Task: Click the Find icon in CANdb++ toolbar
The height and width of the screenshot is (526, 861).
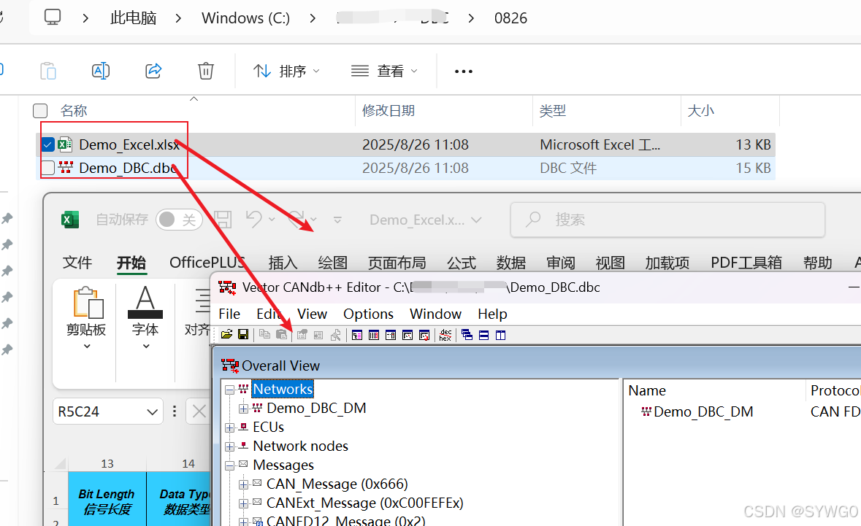Action: [335, 335]
